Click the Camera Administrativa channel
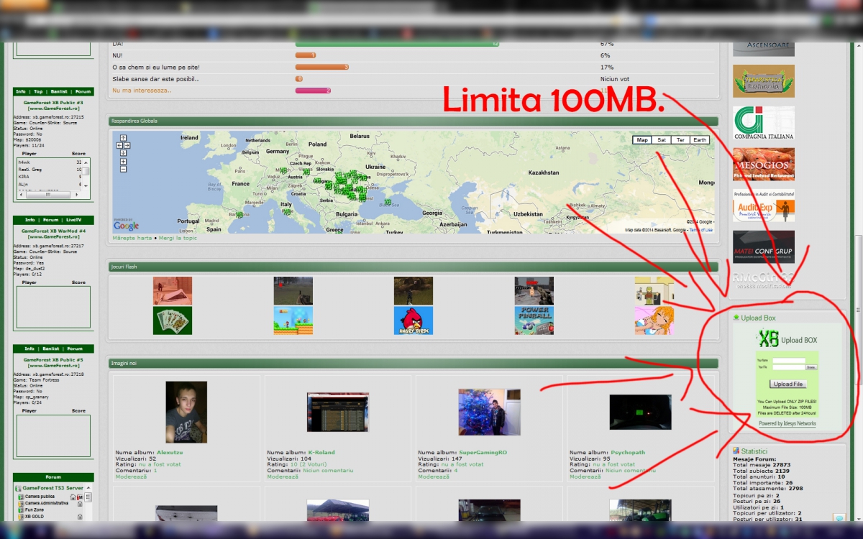 tap(47, 503)
